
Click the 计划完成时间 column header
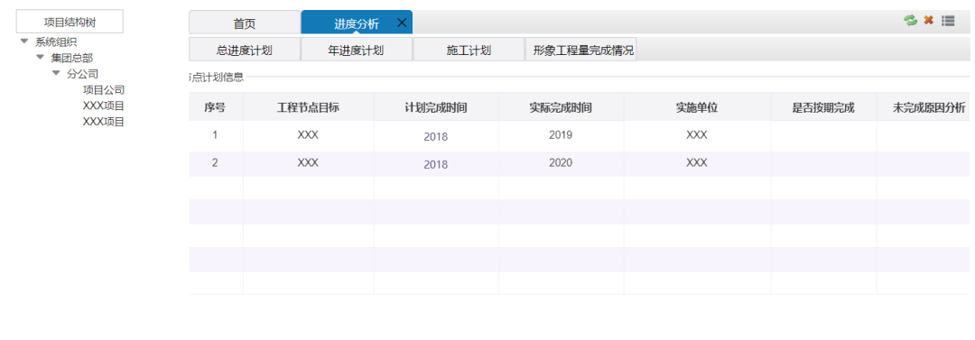click(436, 107)
